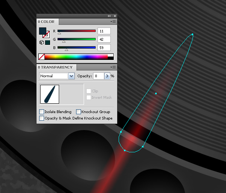
Task: Collapse the panel with double-arrow icon
Action: [x=109, y=16]
